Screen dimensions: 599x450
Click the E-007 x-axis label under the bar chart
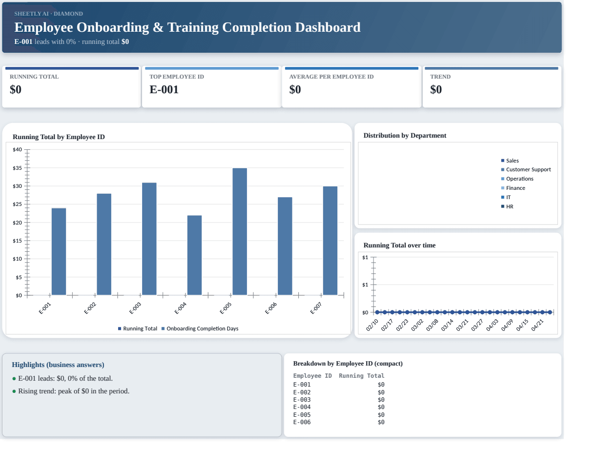[316, 308]
